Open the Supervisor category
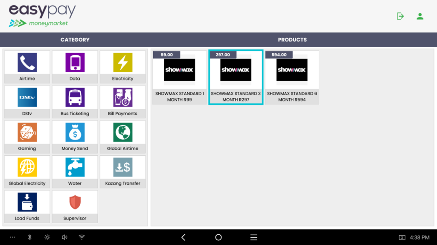Screen dimensions: 437x245 75,207
